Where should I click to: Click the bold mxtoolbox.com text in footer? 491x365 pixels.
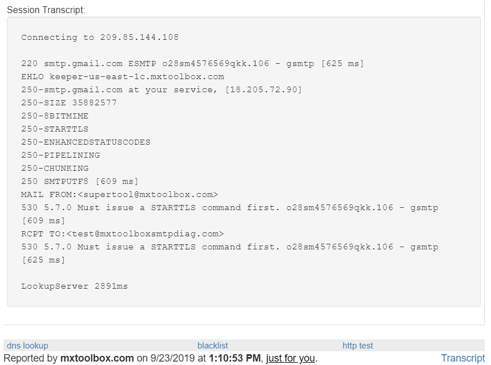(x=97, y=358)
